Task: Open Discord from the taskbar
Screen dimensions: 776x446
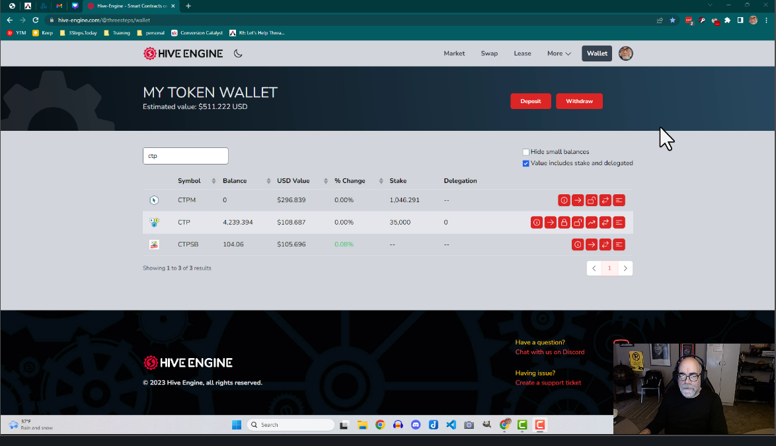Action: click(x=416, y=425)
